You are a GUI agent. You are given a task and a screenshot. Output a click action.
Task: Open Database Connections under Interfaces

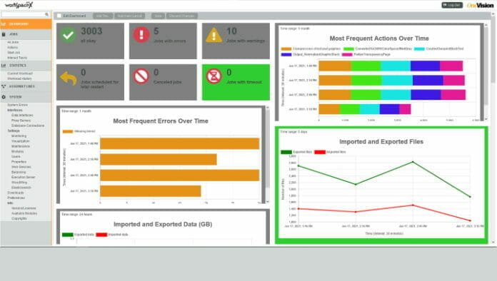(x=28, y=126)
